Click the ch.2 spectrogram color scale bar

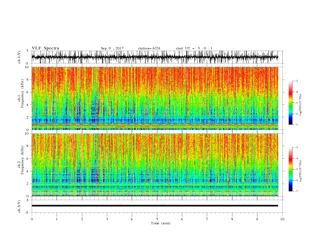[291, 169]
